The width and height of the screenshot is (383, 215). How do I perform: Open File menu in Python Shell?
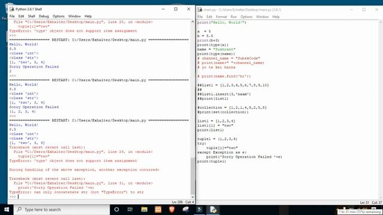(x=12, y=16)
